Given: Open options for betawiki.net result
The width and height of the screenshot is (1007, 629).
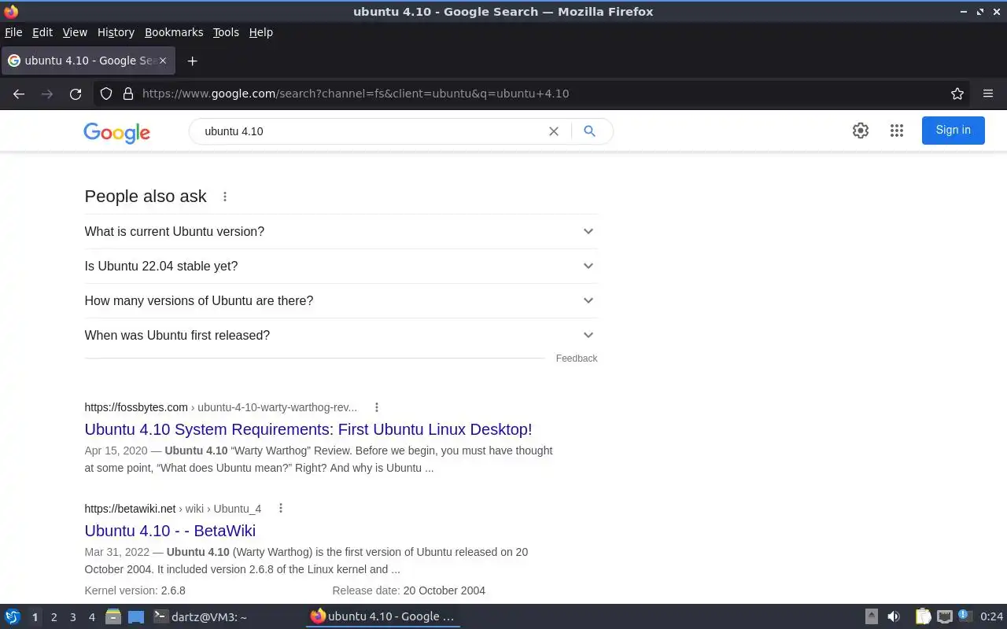Looking at the screenshot, I should pos(281,509).
